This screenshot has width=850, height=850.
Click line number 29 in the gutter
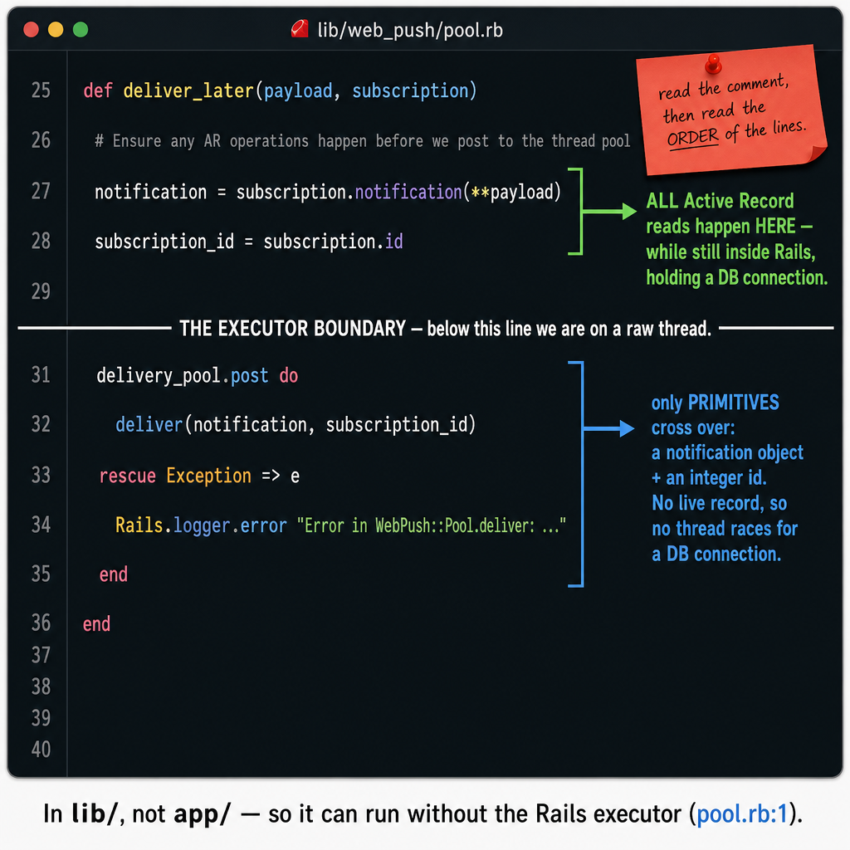(42, 291)
